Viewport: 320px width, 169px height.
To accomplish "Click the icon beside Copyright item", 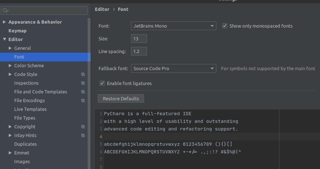I will (83, 127).
